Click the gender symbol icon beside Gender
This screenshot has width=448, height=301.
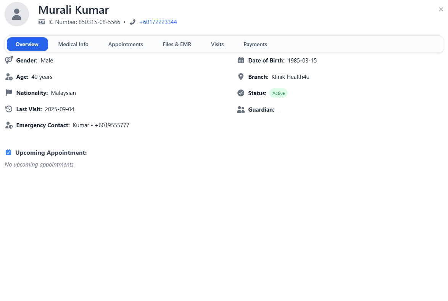[x=8, y=60]
